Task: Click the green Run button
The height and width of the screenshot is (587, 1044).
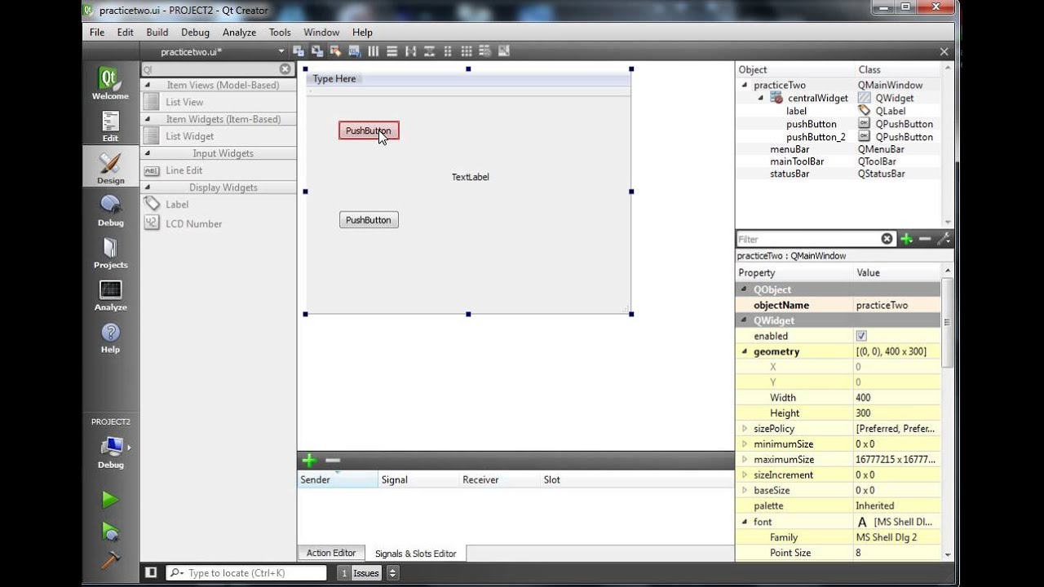Action: [110, 499]
